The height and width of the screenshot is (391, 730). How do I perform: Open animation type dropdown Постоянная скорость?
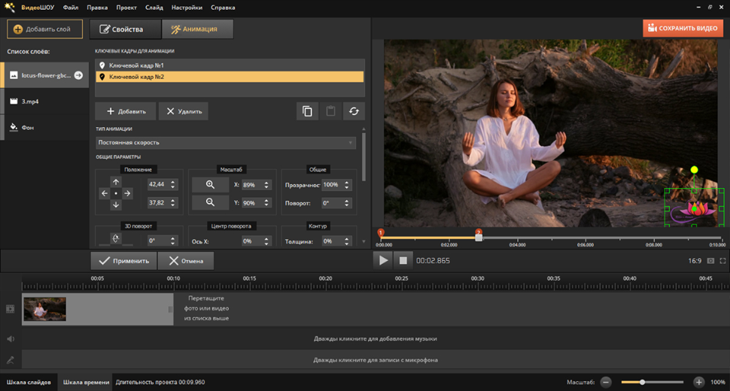226,143
